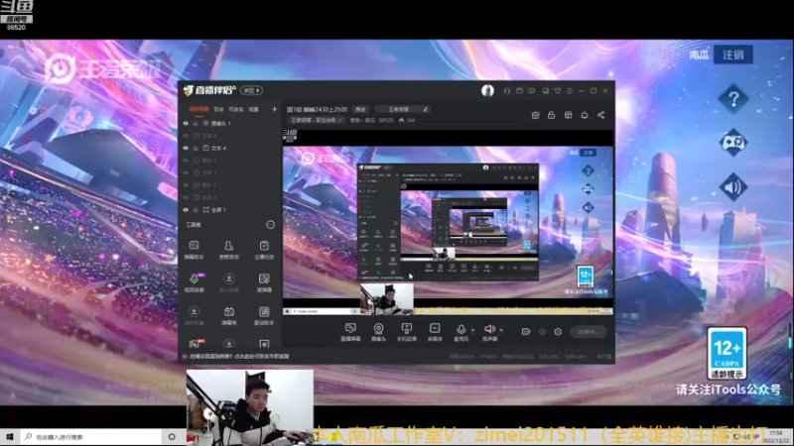
Task: Open Windows Start menu
Action: [10, 436]
